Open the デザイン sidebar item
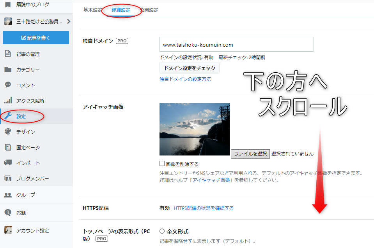 click(26, 132)
